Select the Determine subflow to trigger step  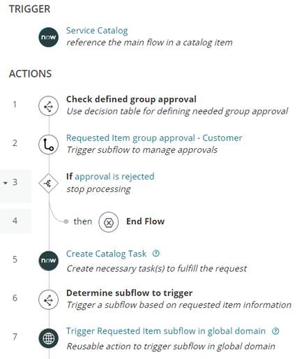tap(129, 293)
